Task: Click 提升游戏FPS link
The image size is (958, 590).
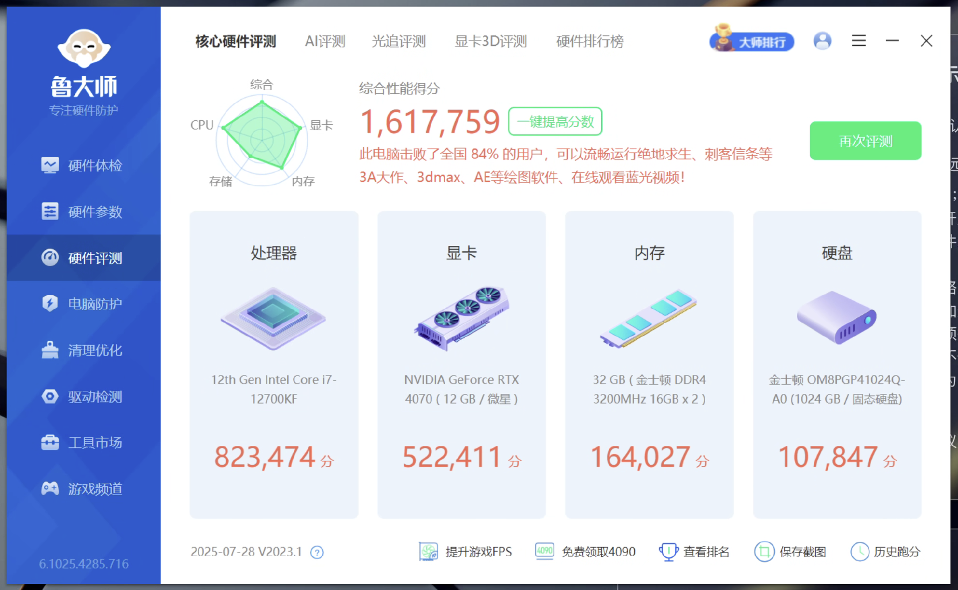Action: point(479,552)
